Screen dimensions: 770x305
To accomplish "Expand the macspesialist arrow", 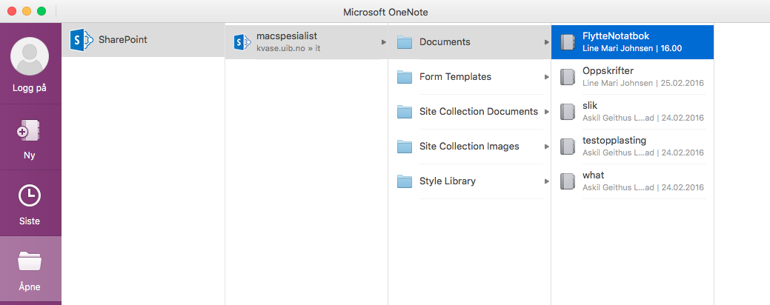I will 383,42.
